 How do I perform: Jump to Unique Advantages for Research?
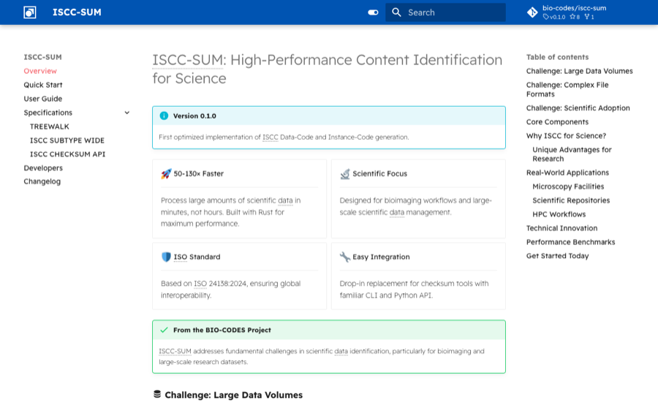pos(572,154)
